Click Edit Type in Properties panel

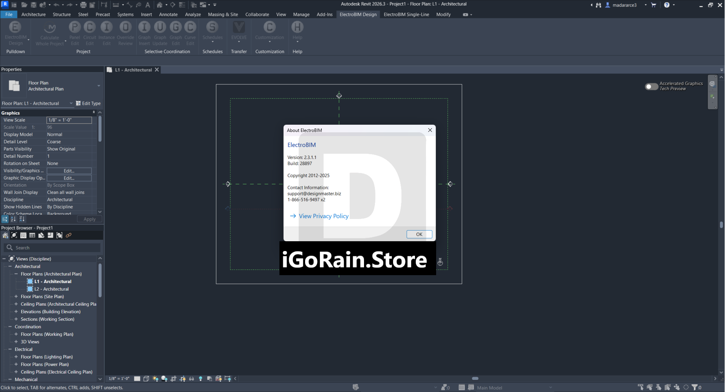88,103
